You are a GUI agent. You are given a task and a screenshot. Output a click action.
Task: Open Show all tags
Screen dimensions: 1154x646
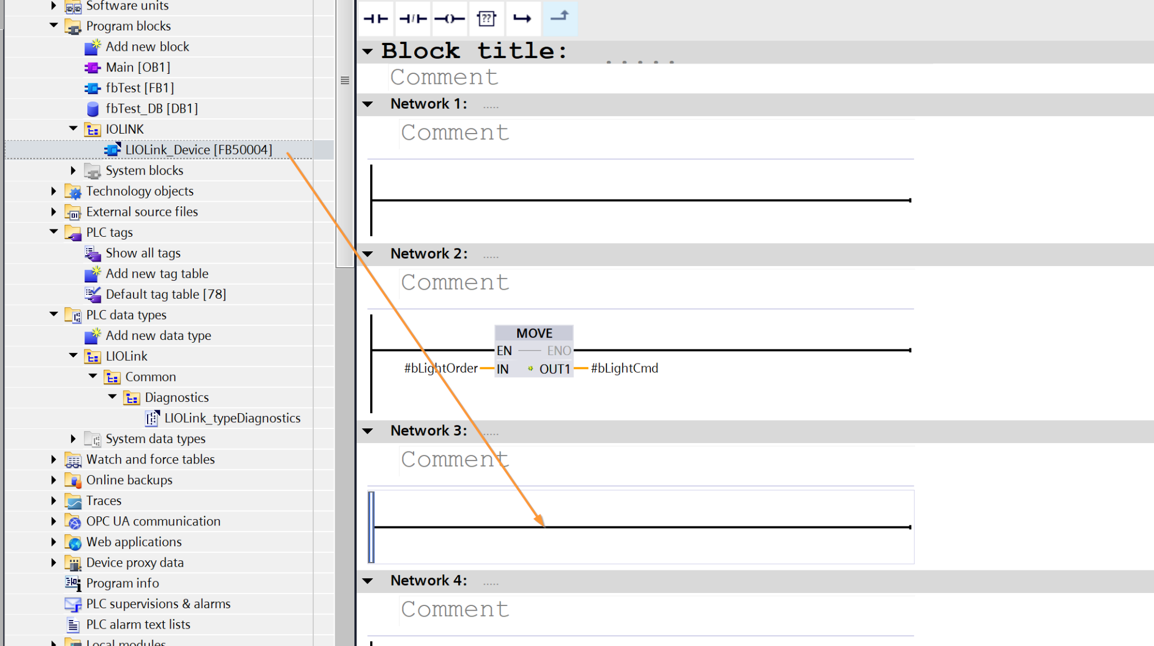click(143, 253)
